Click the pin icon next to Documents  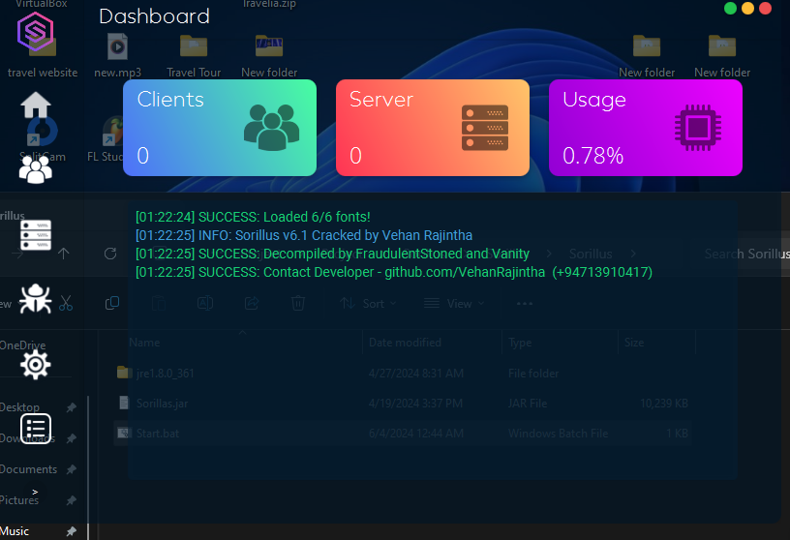point(72,469)
